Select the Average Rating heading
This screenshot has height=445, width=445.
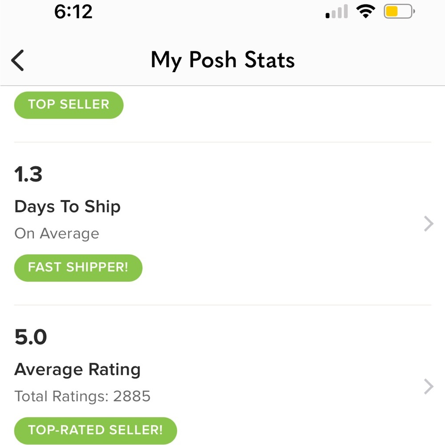click(77, 370)
